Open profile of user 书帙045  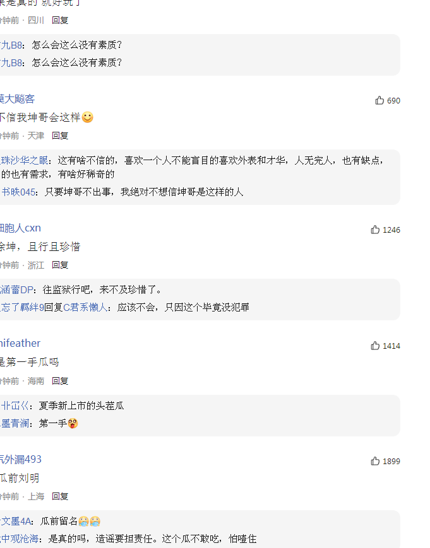pyautogui.click(x=18, y=192)
